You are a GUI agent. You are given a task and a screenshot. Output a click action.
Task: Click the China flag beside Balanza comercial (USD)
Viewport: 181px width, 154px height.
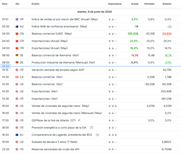(17, 34)
